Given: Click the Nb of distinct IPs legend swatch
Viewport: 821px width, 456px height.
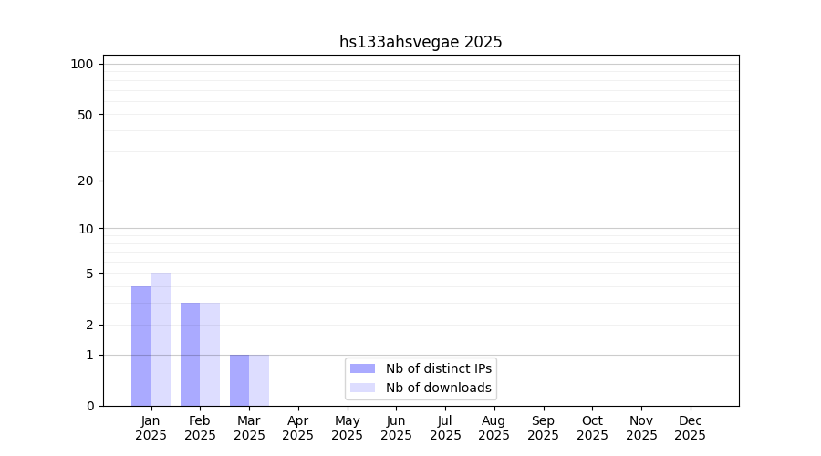Looking at the screenshot, I should 362,368.
